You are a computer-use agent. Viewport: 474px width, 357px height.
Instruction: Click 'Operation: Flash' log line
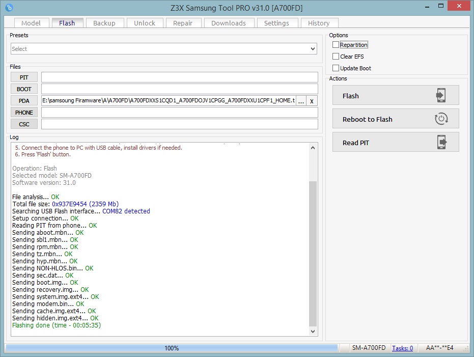[x=35, y=169]
